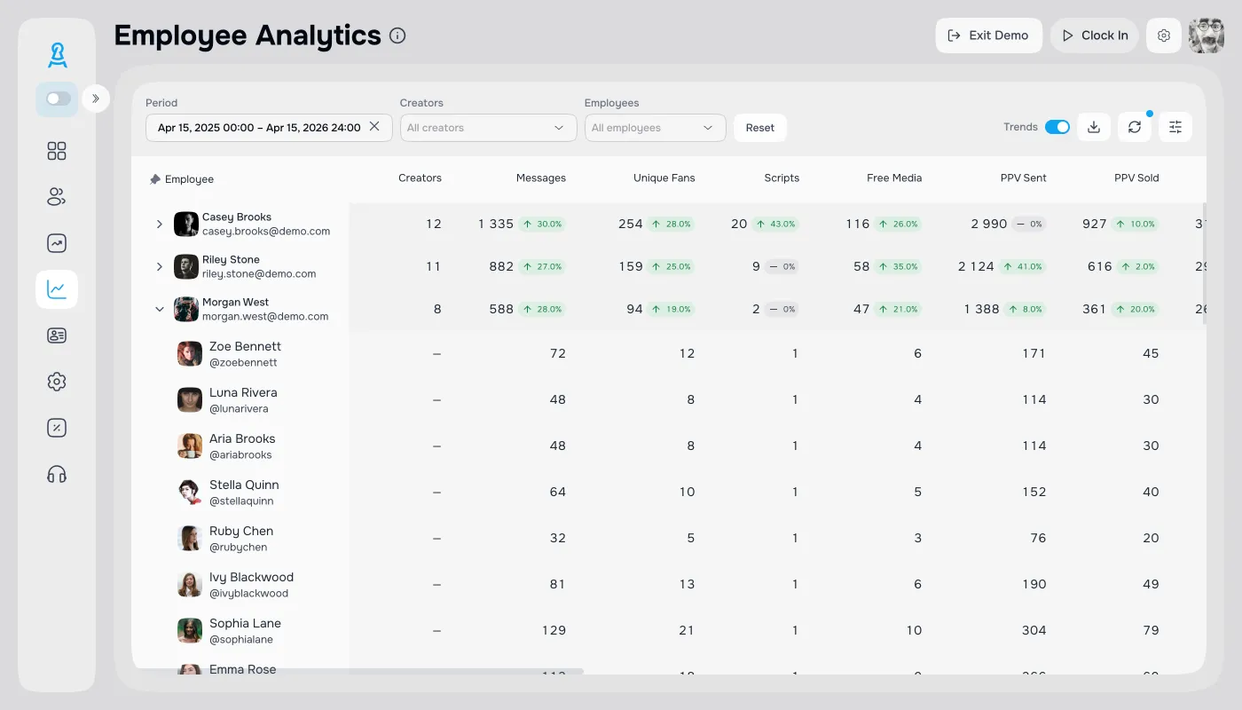
Task: Disable the Trends toggle
Action: point(1057,128)
